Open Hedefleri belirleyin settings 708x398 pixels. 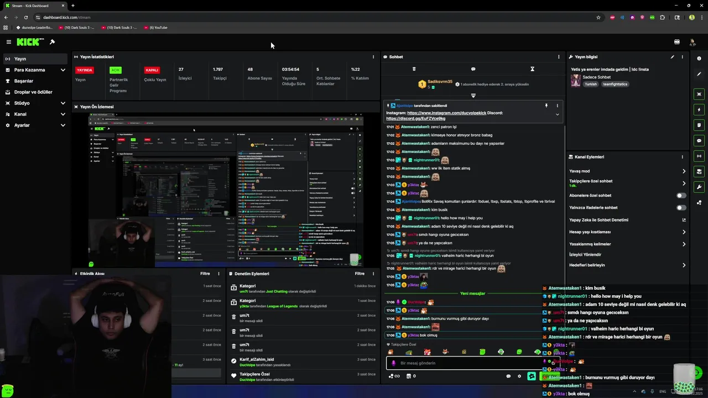[627, 265]
